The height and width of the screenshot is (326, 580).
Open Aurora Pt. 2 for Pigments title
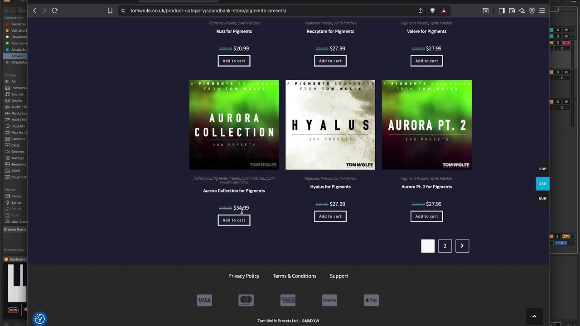(x=427, y=187)
